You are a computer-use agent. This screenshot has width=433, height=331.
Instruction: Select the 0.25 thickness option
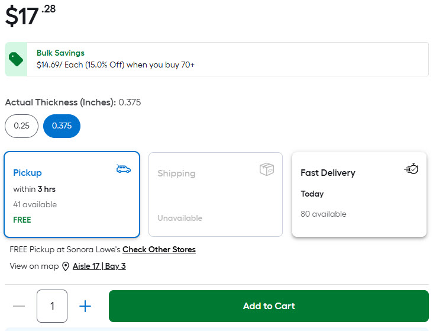[x=22, y=126]
